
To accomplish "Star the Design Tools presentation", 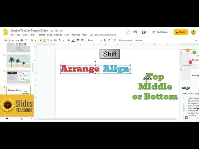I will point(52,31).
